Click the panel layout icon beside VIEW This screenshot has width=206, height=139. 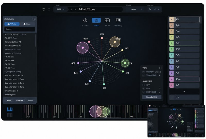pyautogui.click(x=160, y=68)
